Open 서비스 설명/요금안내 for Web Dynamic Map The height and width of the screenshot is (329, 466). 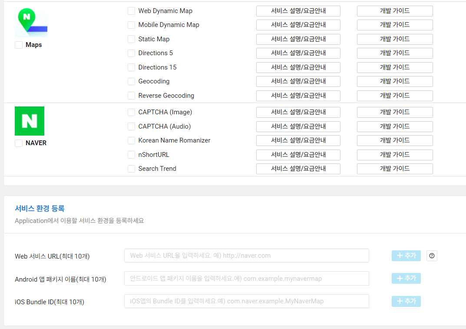(298, 11)
